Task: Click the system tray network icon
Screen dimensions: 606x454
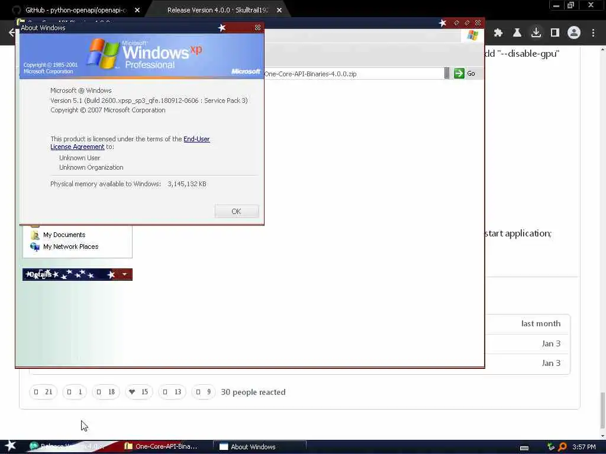Action: tap(551, 447)
